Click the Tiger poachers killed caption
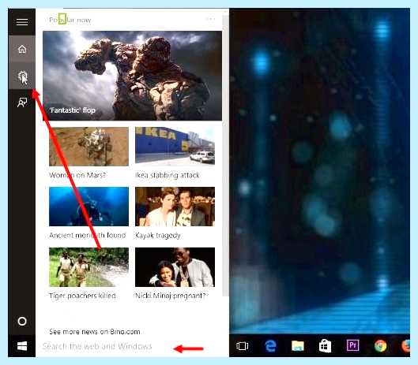The image size is (418, 365). point(82,296)
